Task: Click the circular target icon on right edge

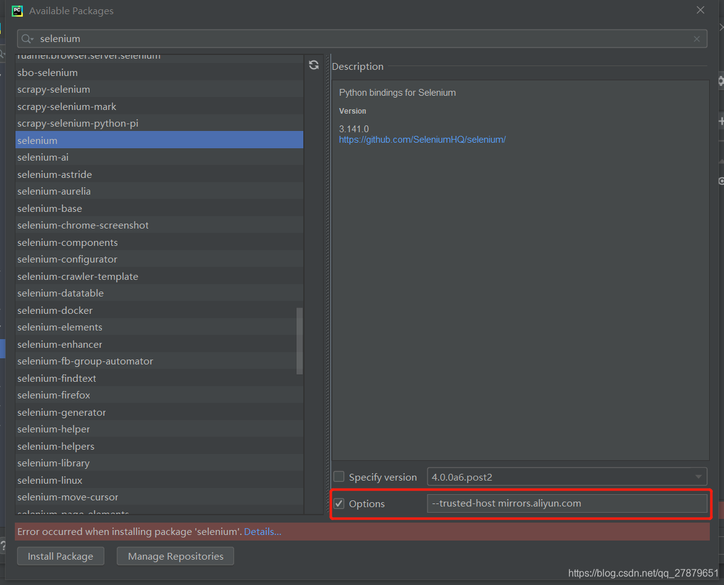Action: click(x=720, y=180)
